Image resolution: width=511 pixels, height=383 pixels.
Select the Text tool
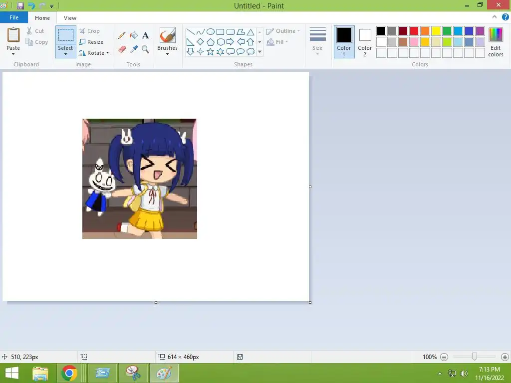(x=145, y=35)
